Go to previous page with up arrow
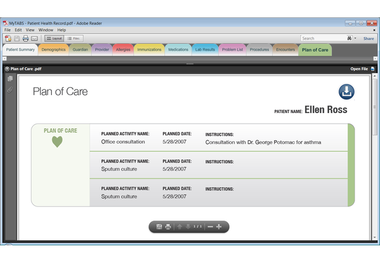380x262 pixels. click(180, 227)
